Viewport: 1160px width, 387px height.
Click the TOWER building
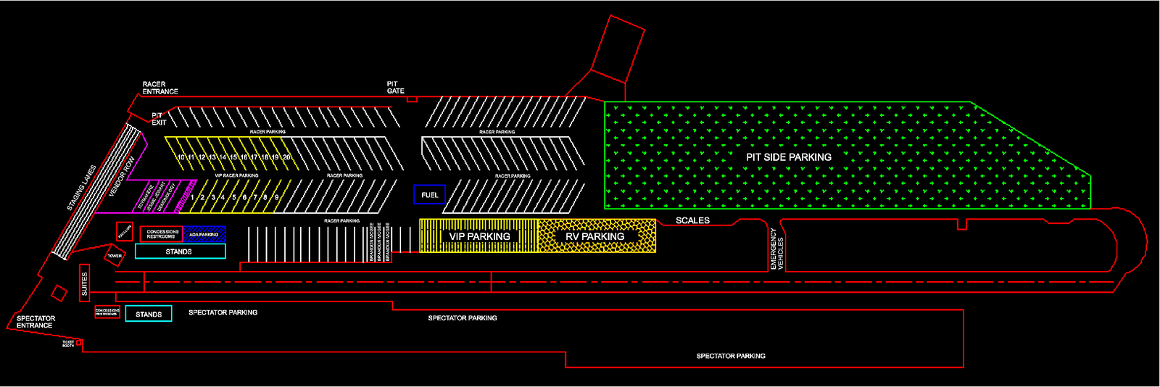tap(115, 256)
